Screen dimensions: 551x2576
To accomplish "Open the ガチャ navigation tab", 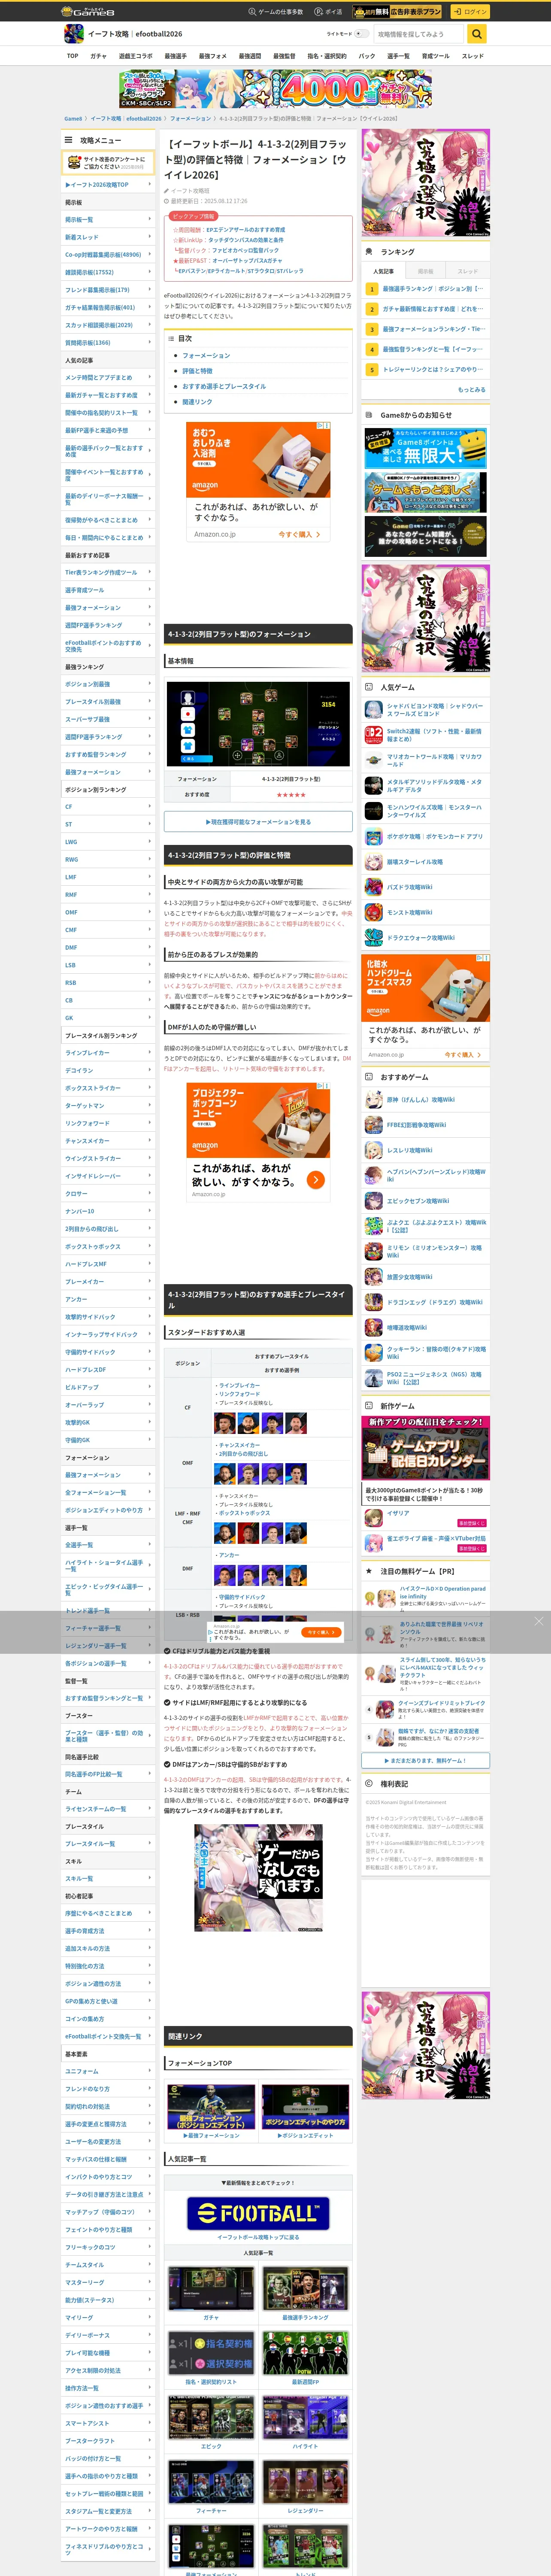I will (98, 56).
